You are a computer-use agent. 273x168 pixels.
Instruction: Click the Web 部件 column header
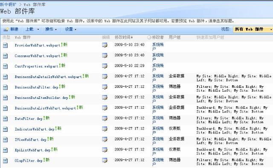click(x=23, y=37)
